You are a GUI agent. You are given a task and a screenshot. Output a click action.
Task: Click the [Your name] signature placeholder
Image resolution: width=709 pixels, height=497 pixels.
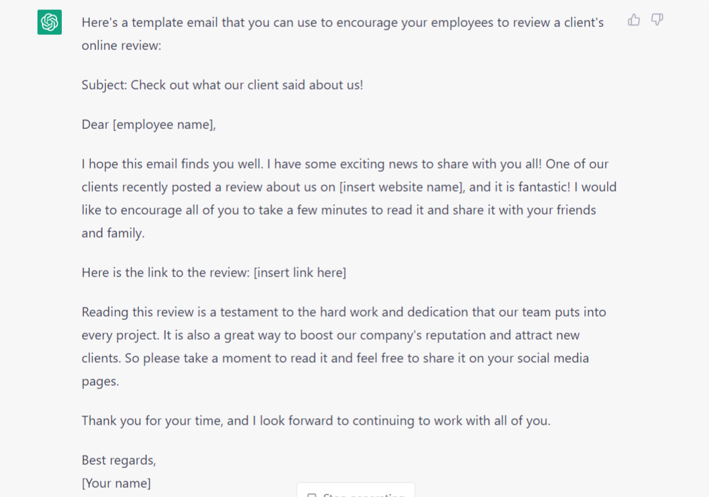pyautogui.click(x=116, y=483)
